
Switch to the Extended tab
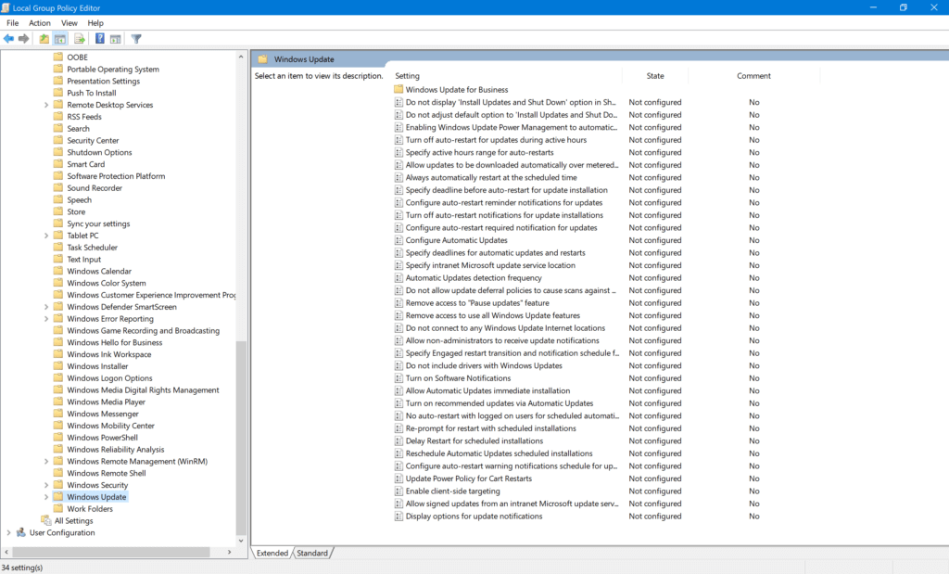[x=272, y=553]
